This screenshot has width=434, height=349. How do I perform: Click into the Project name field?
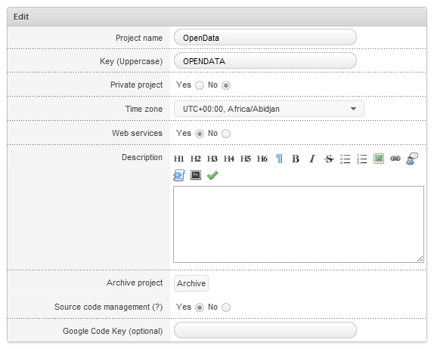tap(265, 37)
